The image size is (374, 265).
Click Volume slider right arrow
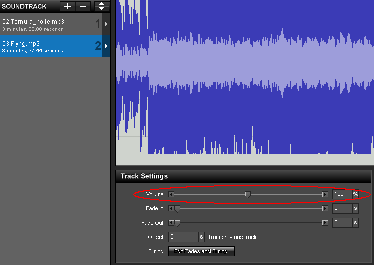click(325, 194)
